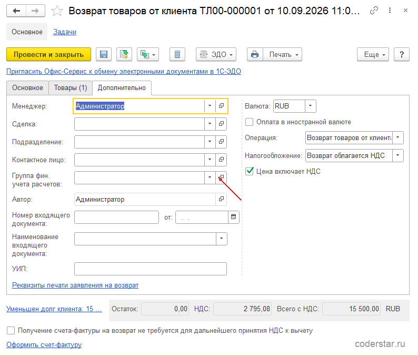Viewport: 418px width, 356px height.
Task: Expand the Менеджер dropdown list
Action: pos(210,106)
